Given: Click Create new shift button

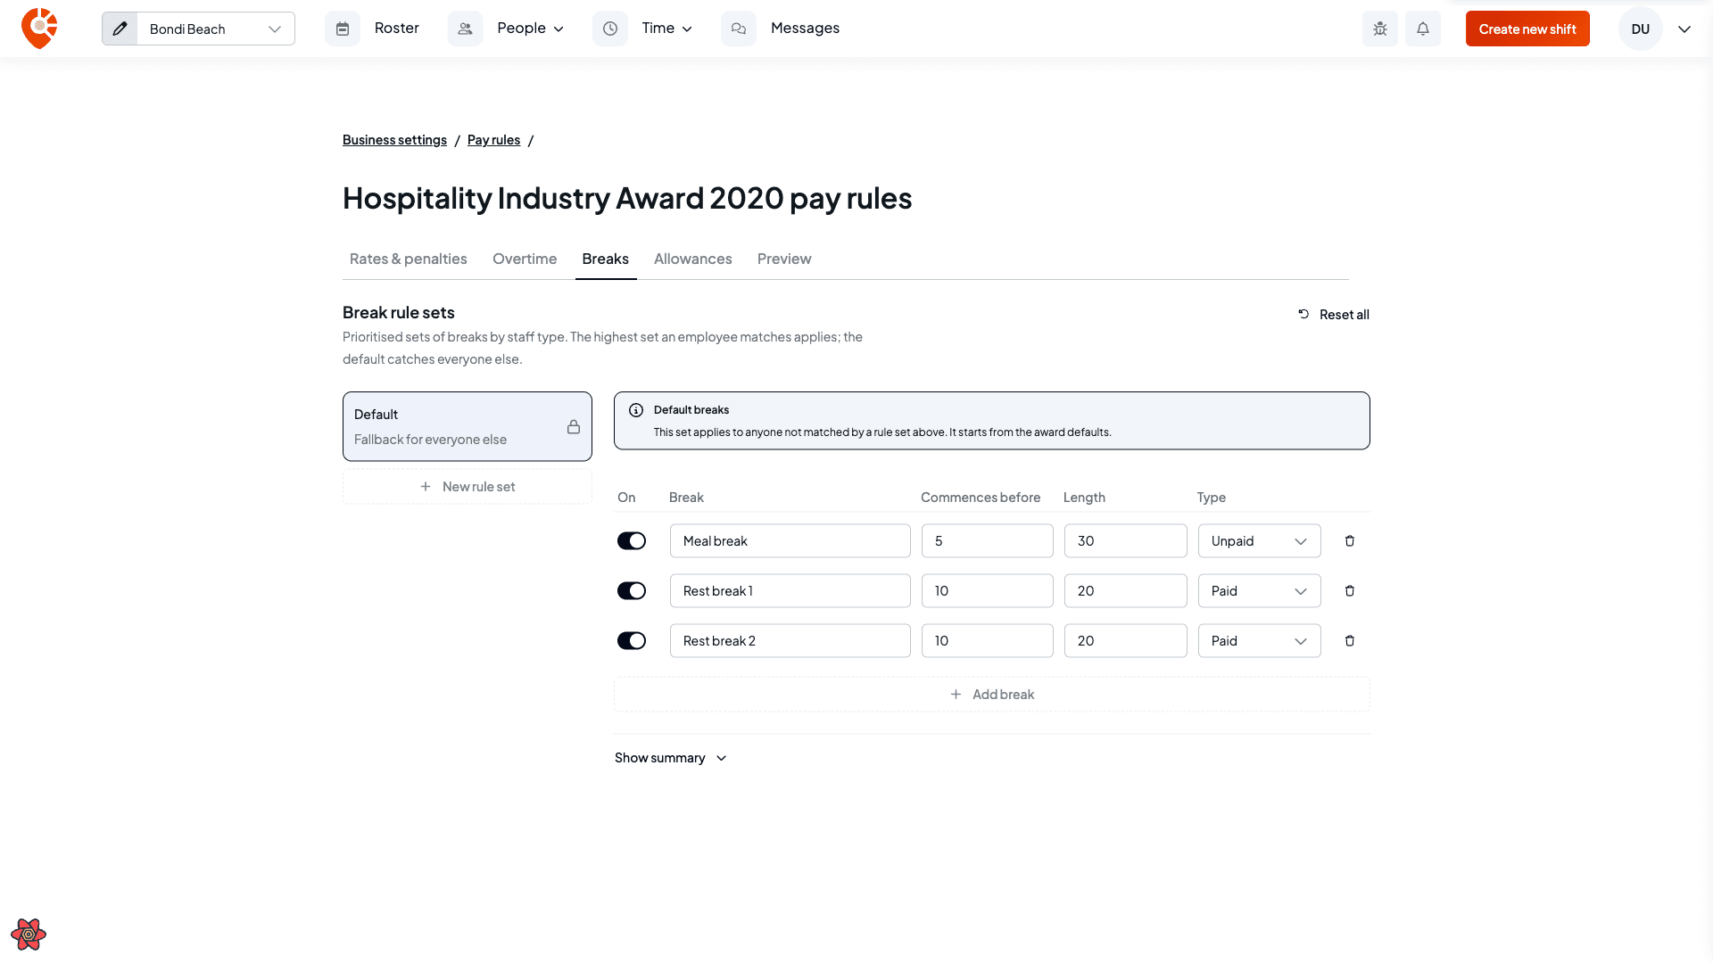Looking at the screenshot, I should click(1527, 29).
